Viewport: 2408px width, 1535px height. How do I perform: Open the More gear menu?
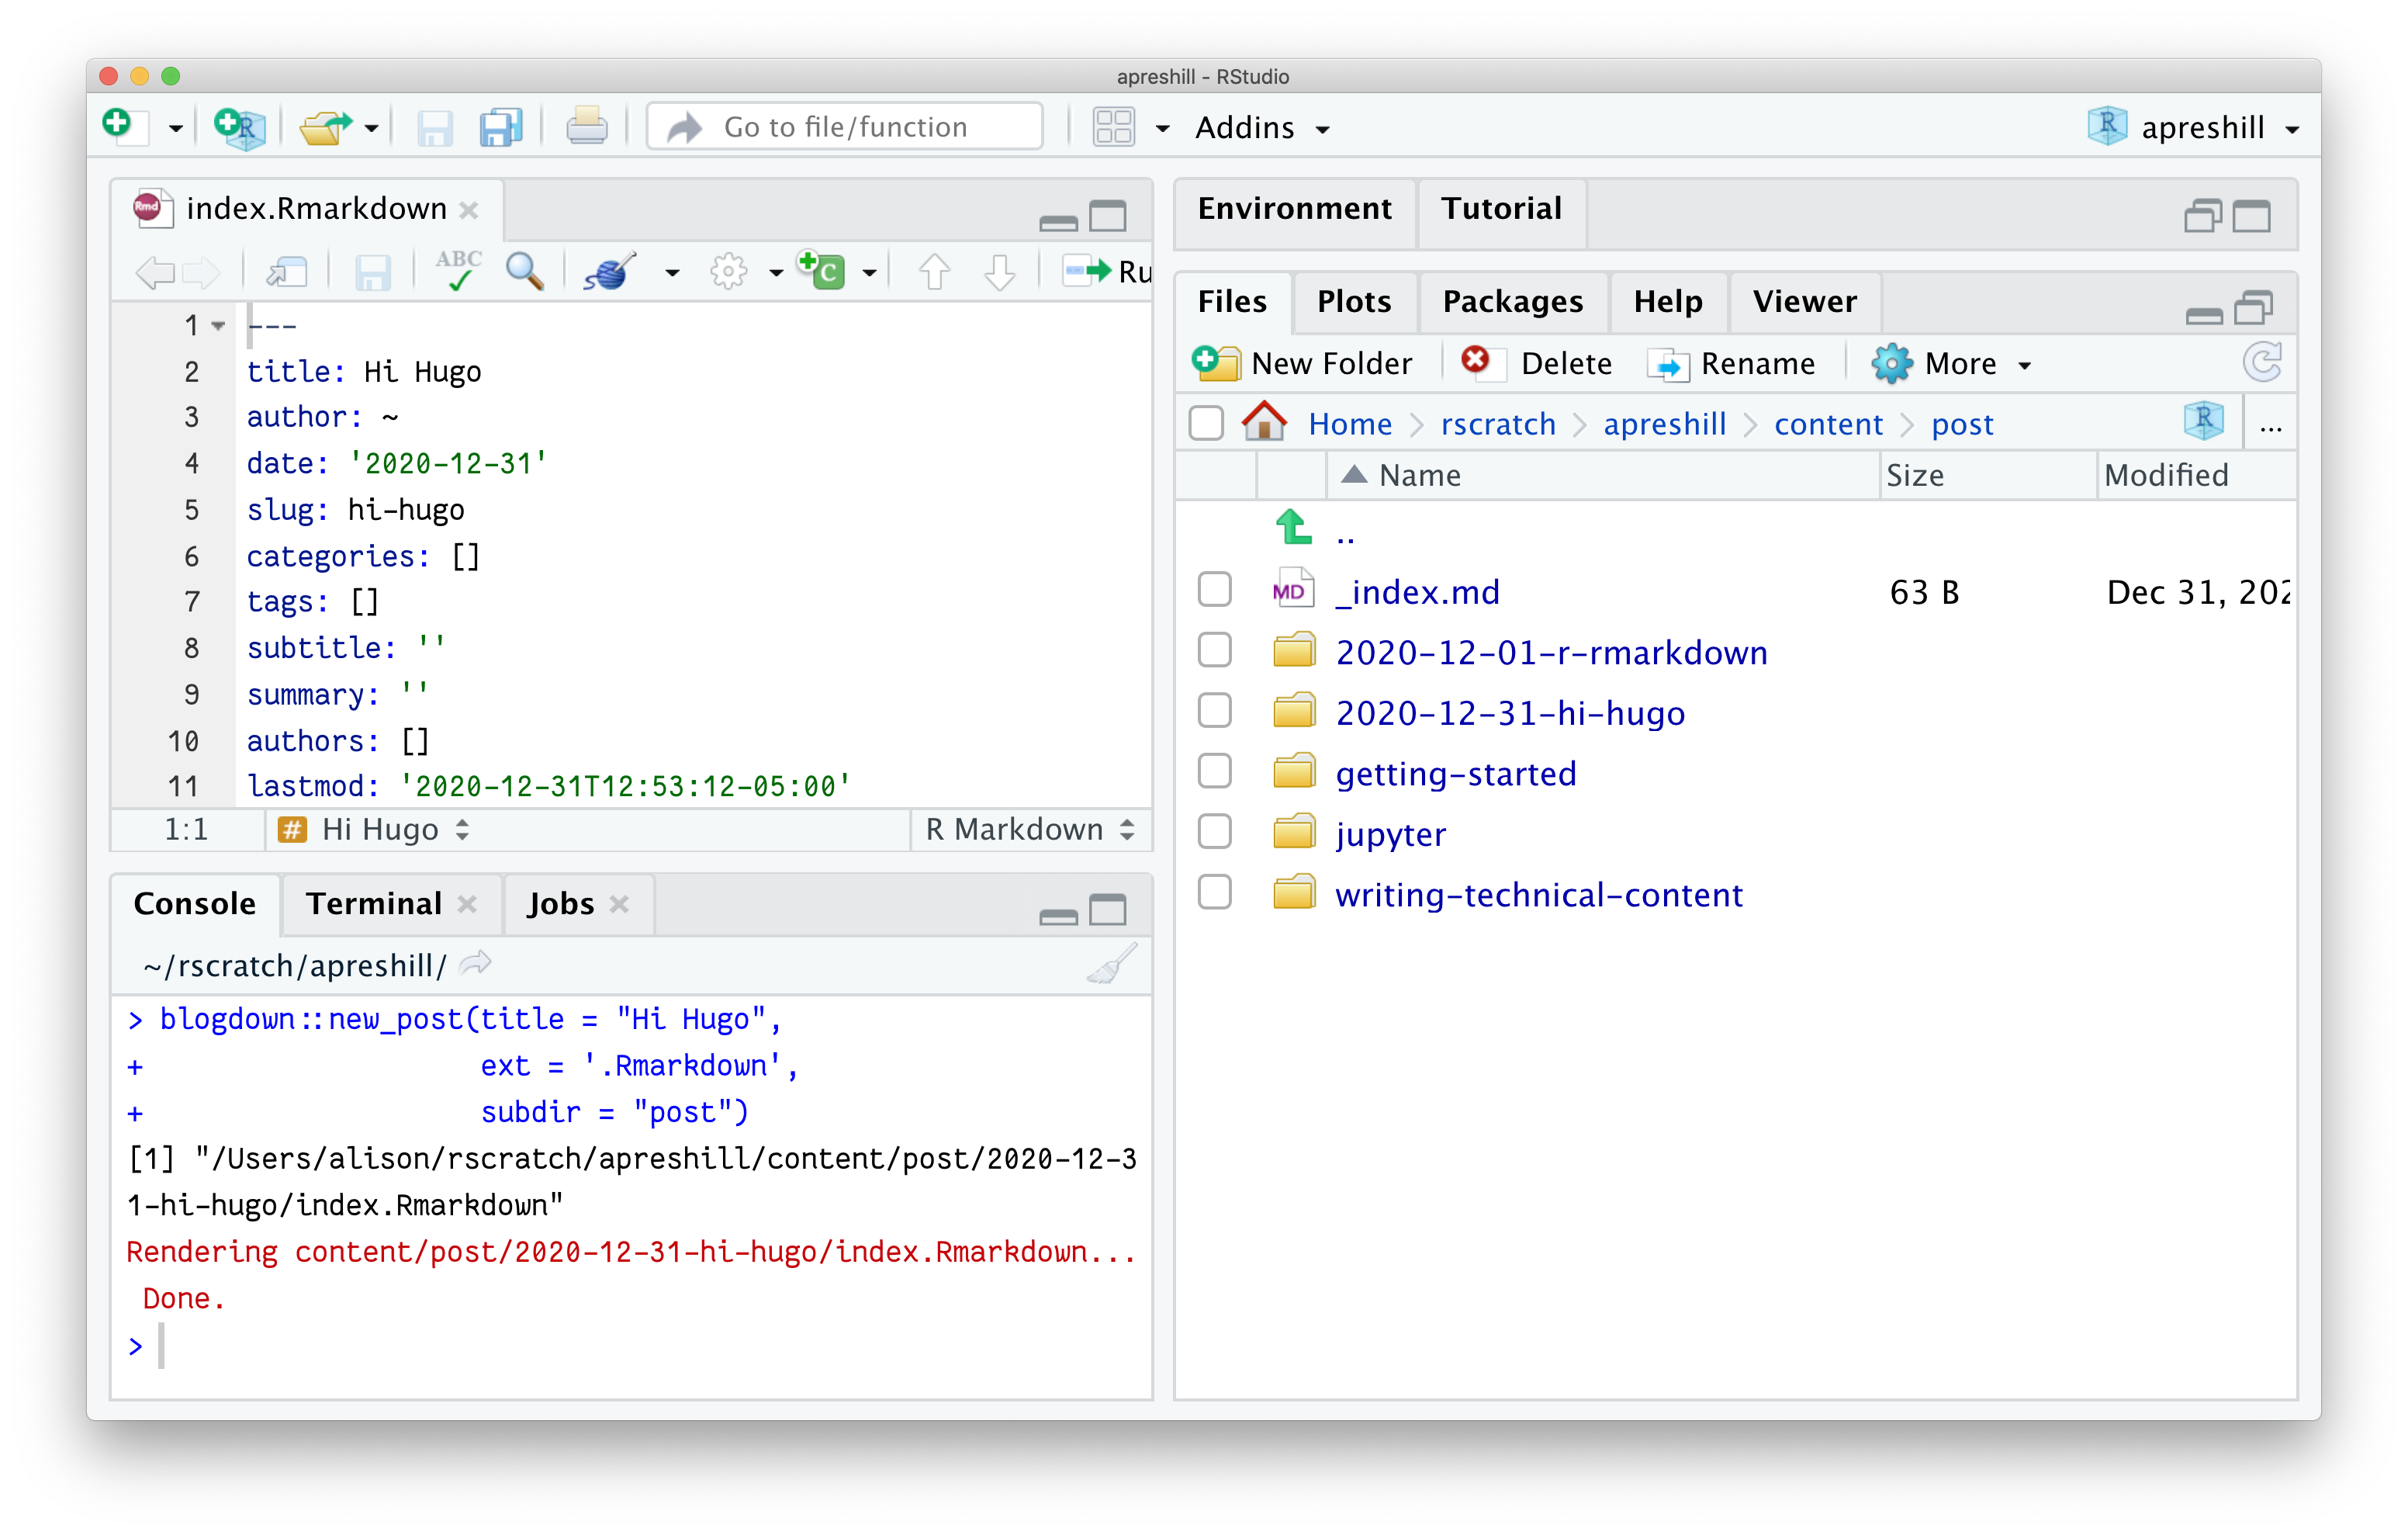click(1951, 363)
